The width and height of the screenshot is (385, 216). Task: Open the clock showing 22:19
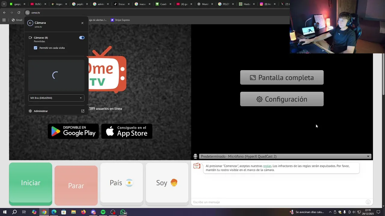click(368, 212)
